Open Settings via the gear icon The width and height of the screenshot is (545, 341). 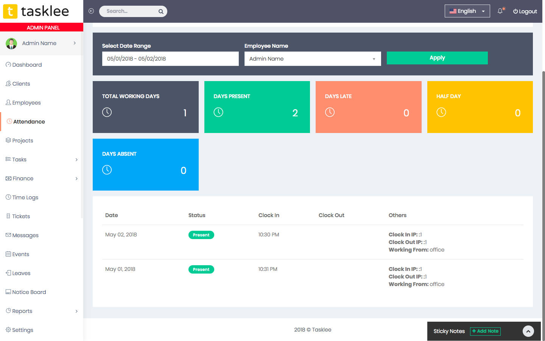point(8,330)
